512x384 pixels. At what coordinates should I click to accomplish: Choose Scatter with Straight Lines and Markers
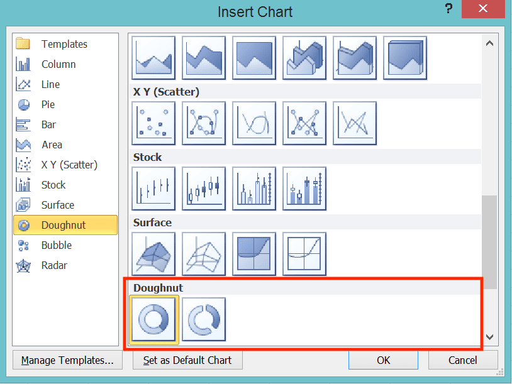(304, 123)
